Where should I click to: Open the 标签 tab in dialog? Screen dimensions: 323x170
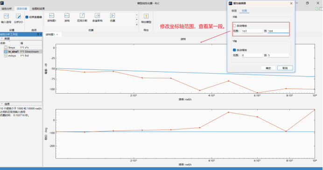(x=234, y=11)
